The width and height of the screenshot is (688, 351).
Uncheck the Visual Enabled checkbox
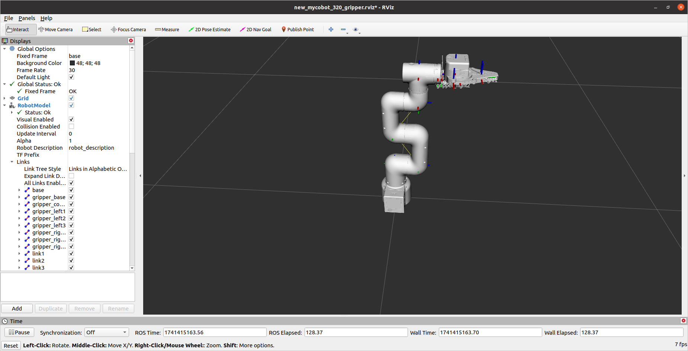[71, 119]
